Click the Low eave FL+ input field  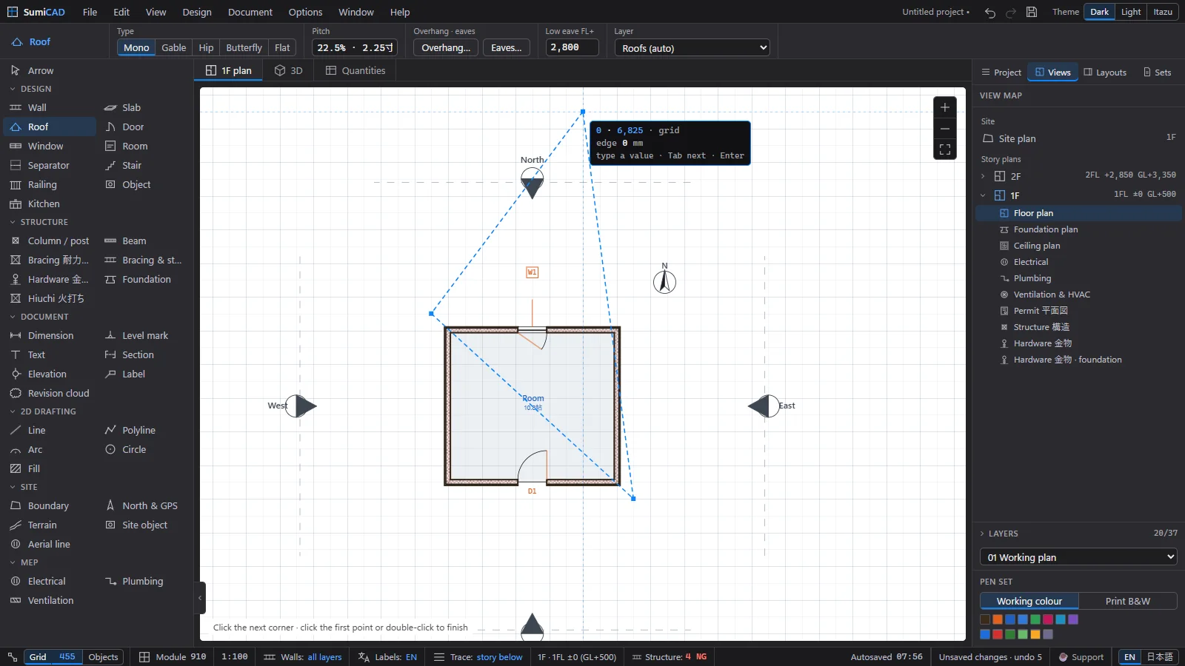573,47
